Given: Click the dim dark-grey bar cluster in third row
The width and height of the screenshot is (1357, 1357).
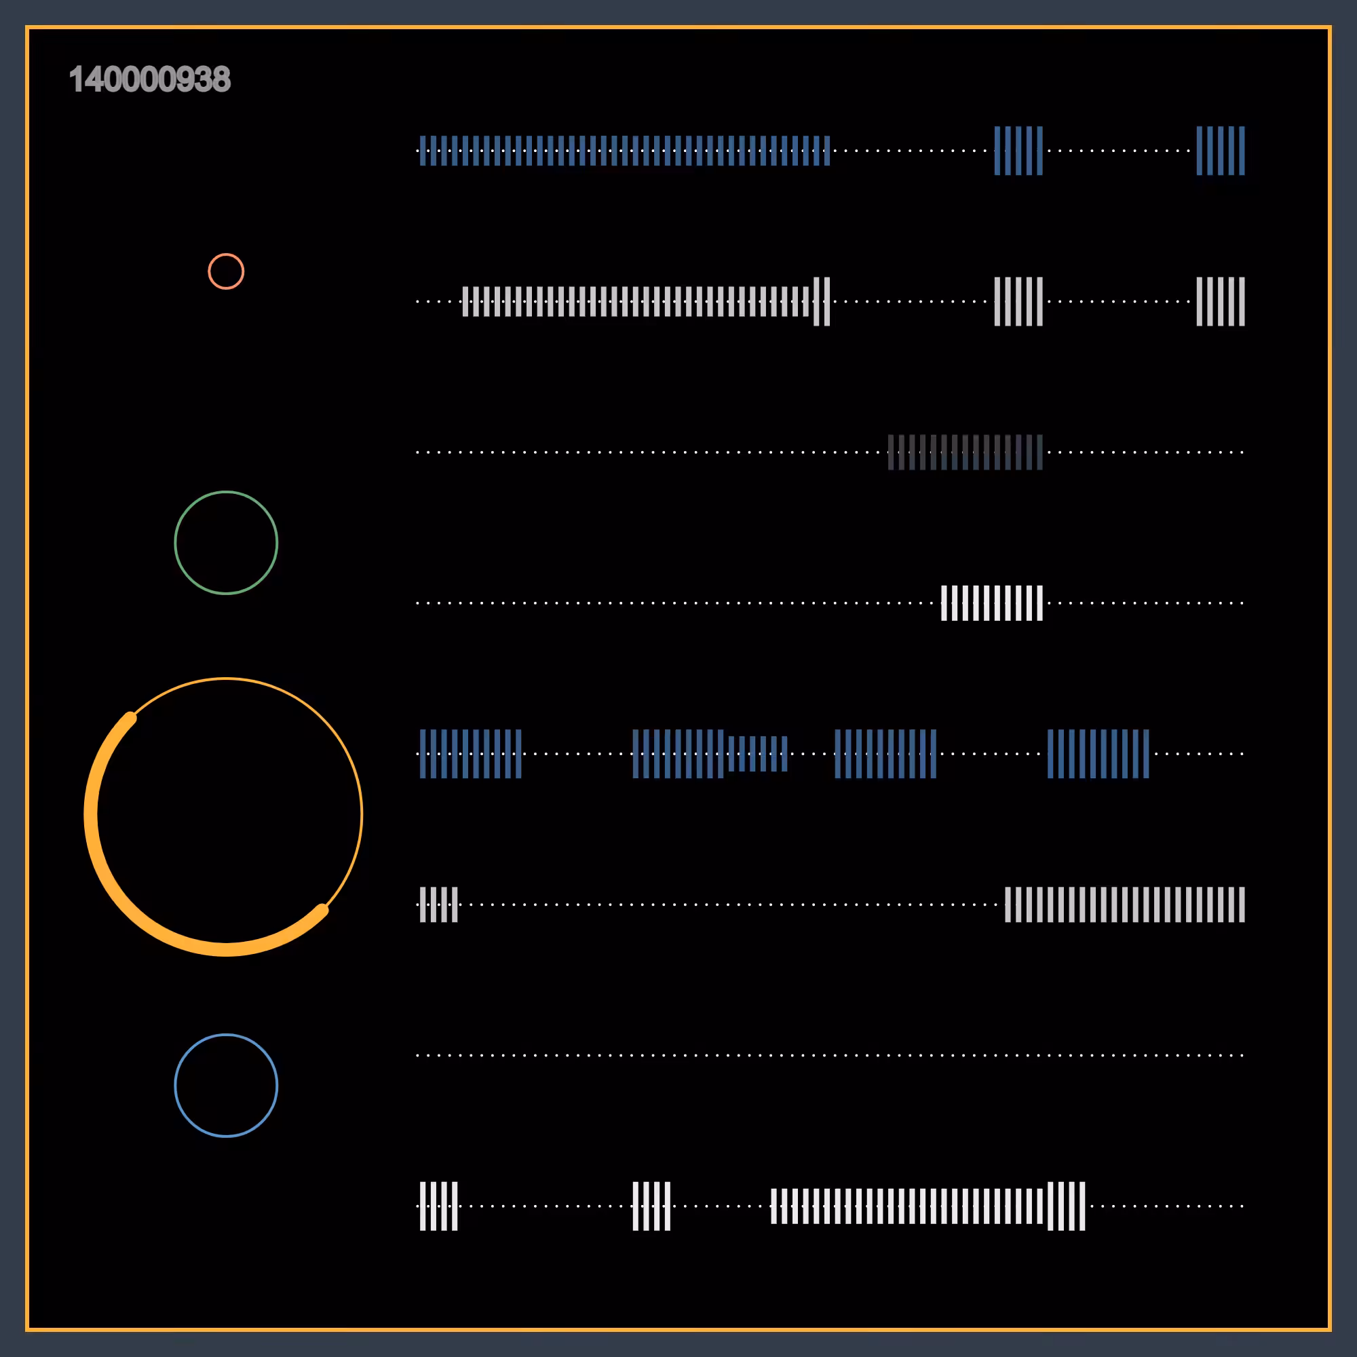Looking at the screenshot, I should 965,453.
